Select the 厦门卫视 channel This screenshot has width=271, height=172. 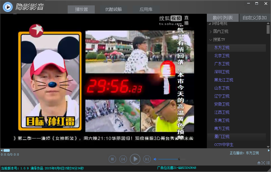pyautogui.click(x=222, y=137)
